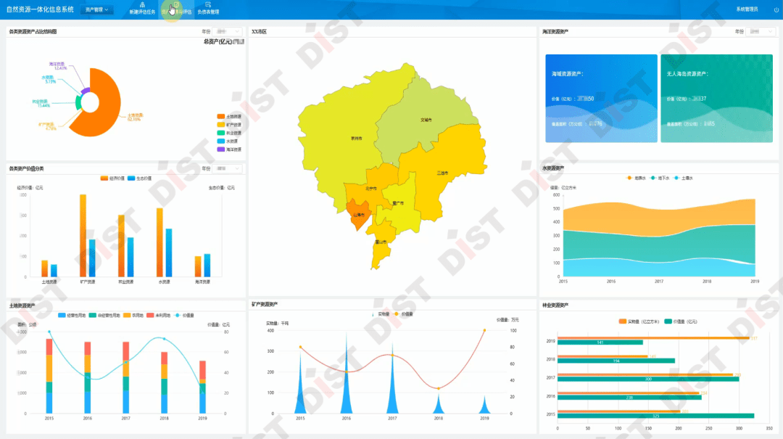Open the 新建评估任务 icon in header
Image resolution: width=783 pixels, height=439 pixels.
coord(142,9)
